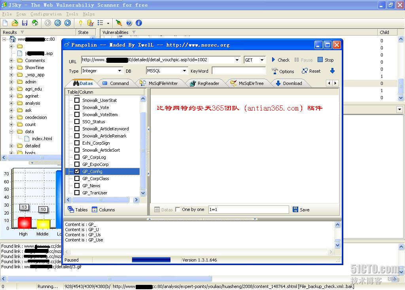Screen dimensions: 405x290
Task: Switch to the Download tab
Action: tap(289, 83)
